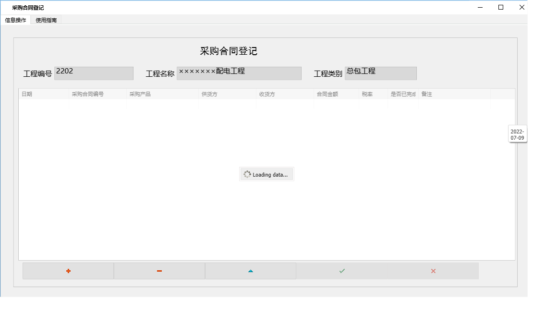Select the 工程名称 field with 配电工程
This screenshot has height=324, width=533.
[239, 73]
